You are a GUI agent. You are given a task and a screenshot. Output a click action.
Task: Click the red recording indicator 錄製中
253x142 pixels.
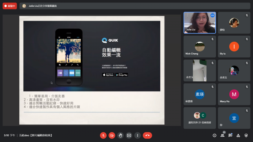click(10, 6)
